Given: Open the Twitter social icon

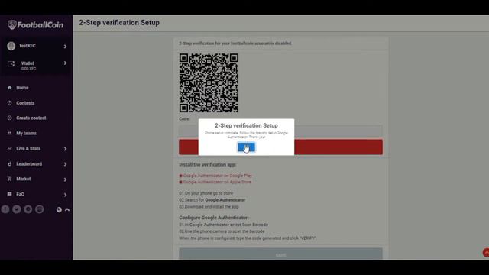Looking at the screenshot, I should pyautogui.click(x=17, y=209).
